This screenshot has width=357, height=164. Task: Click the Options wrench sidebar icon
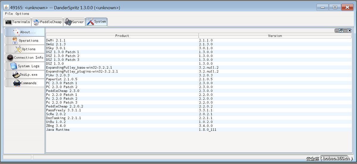[x=18, y=49]
